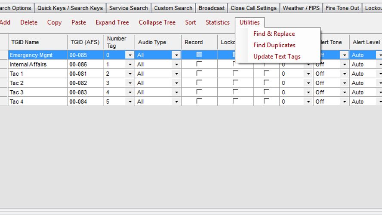382x215 pixels.
Task: Click the Alert Level column header
Action: [x=366, y=42]
